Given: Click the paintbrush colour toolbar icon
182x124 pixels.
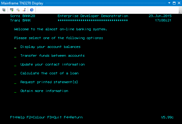Looking at the screenshot, I should click(x=24, y=10).
